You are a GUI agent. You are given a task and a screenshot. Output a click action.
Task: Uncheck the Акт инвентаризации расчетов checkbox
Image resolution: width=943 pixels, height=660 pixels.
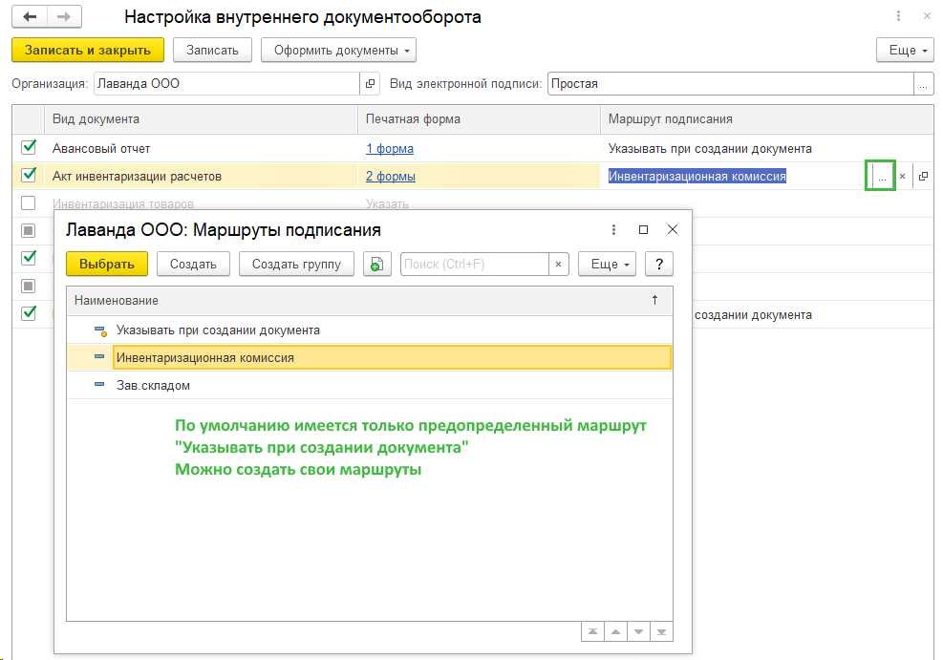click(29, 175)
